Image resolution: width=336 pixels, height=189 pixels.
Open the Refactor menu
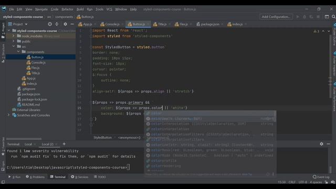(x=67, y=9)
